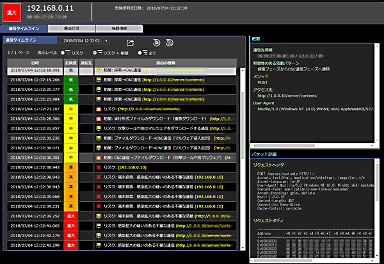Click the orange 高 severity cell at 12:32:39.066
Viewport: 384px width, 264px height.
[71, 197]
